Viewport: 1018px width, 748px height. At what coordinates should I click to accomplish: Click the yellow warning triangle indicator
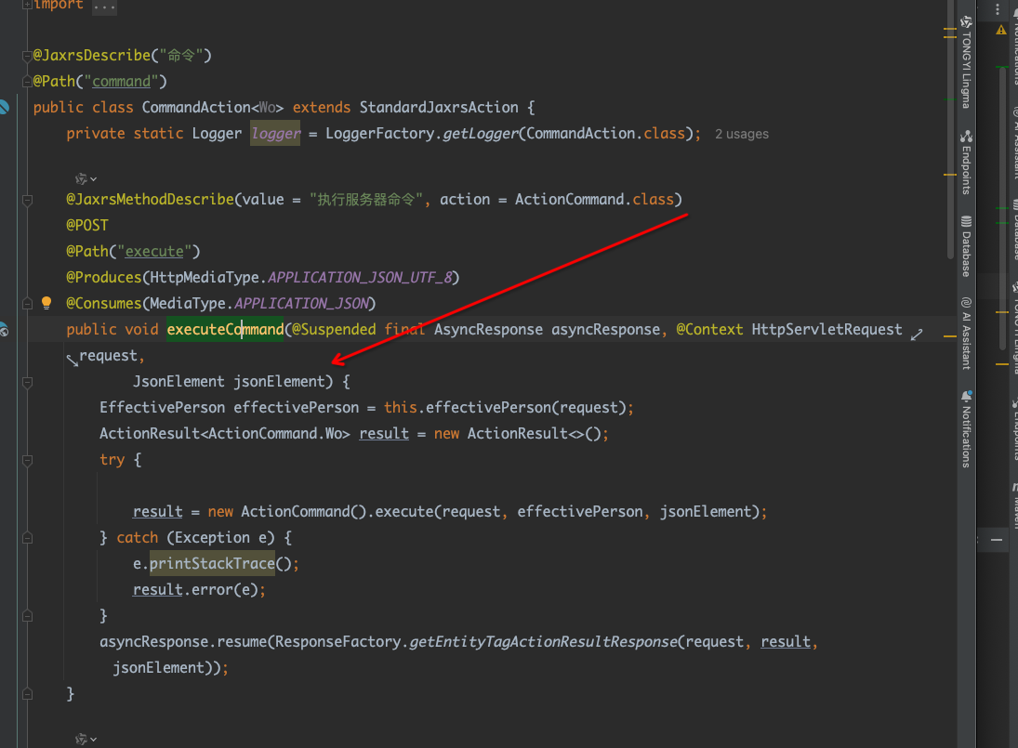click(x=1000, y=30)
